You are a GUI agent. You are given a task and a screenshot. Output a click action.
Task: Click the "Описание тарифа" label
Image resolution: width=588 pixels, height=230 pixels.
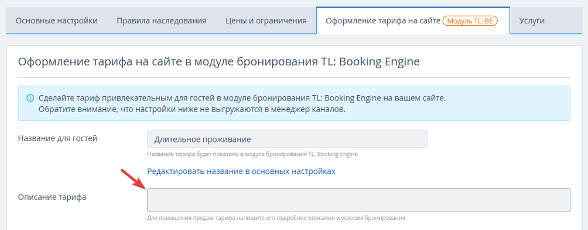(x=52, y=197)
